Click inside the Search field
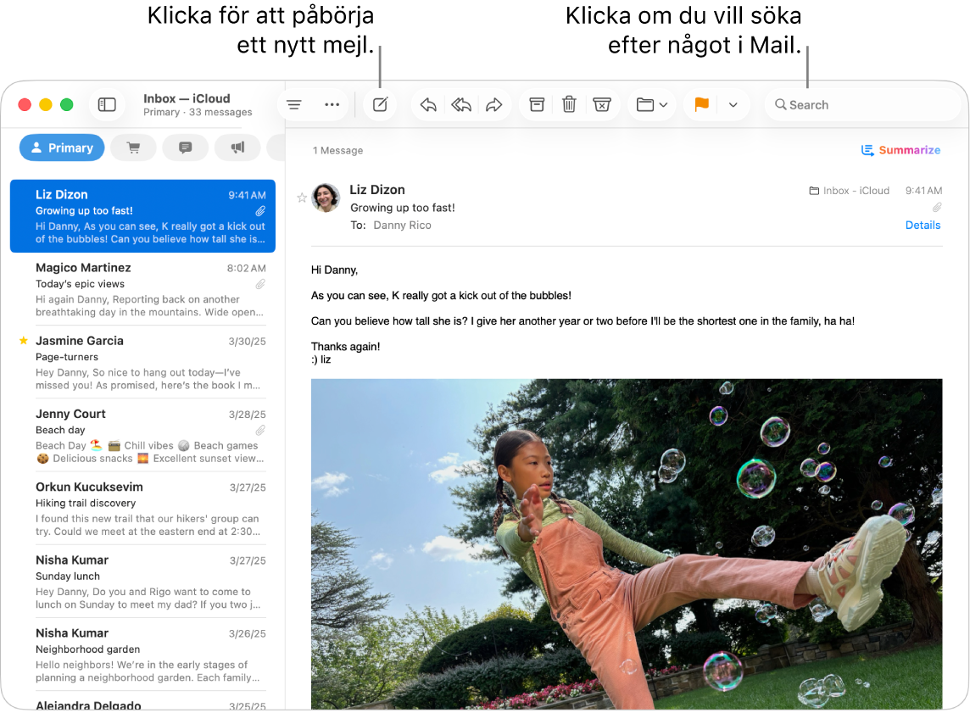 coord(862,104)
